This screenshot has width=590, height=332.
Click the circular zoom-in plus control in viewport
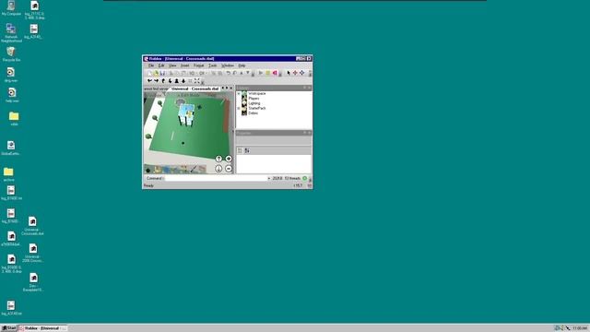229,159
